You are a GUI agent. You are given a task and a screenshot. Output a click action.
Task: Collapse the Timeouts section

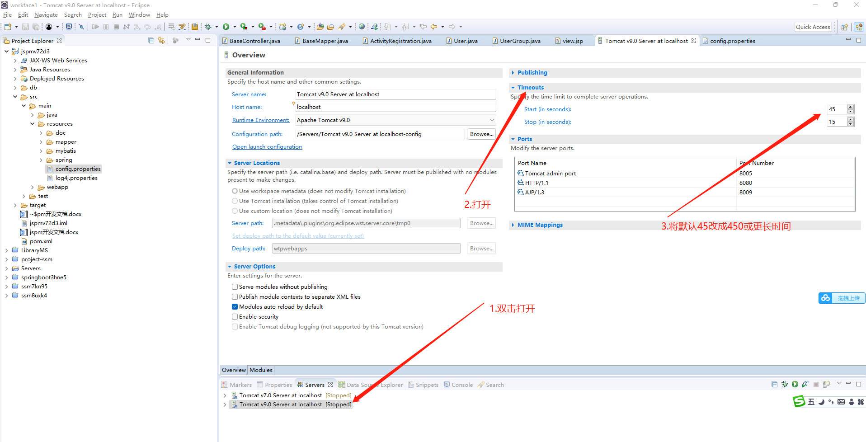tap(513, 88)
